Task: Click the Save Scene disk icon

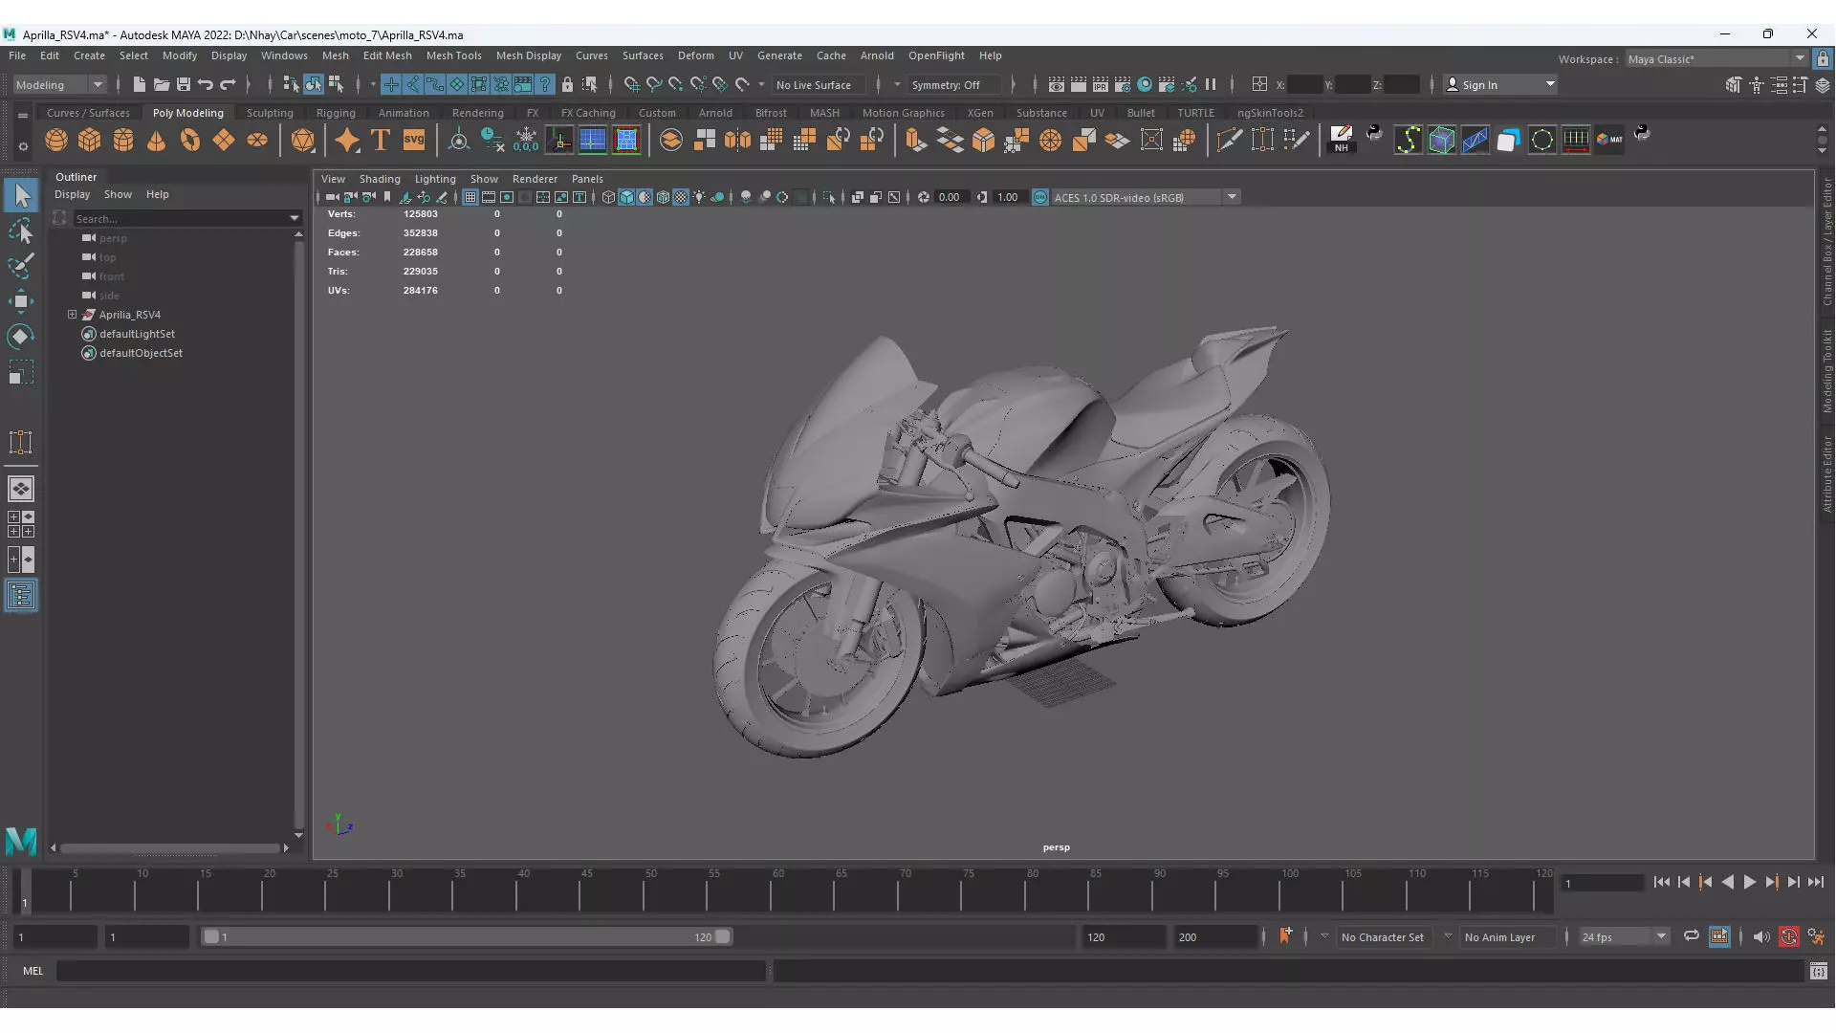Action: click(x=184, y=85)
